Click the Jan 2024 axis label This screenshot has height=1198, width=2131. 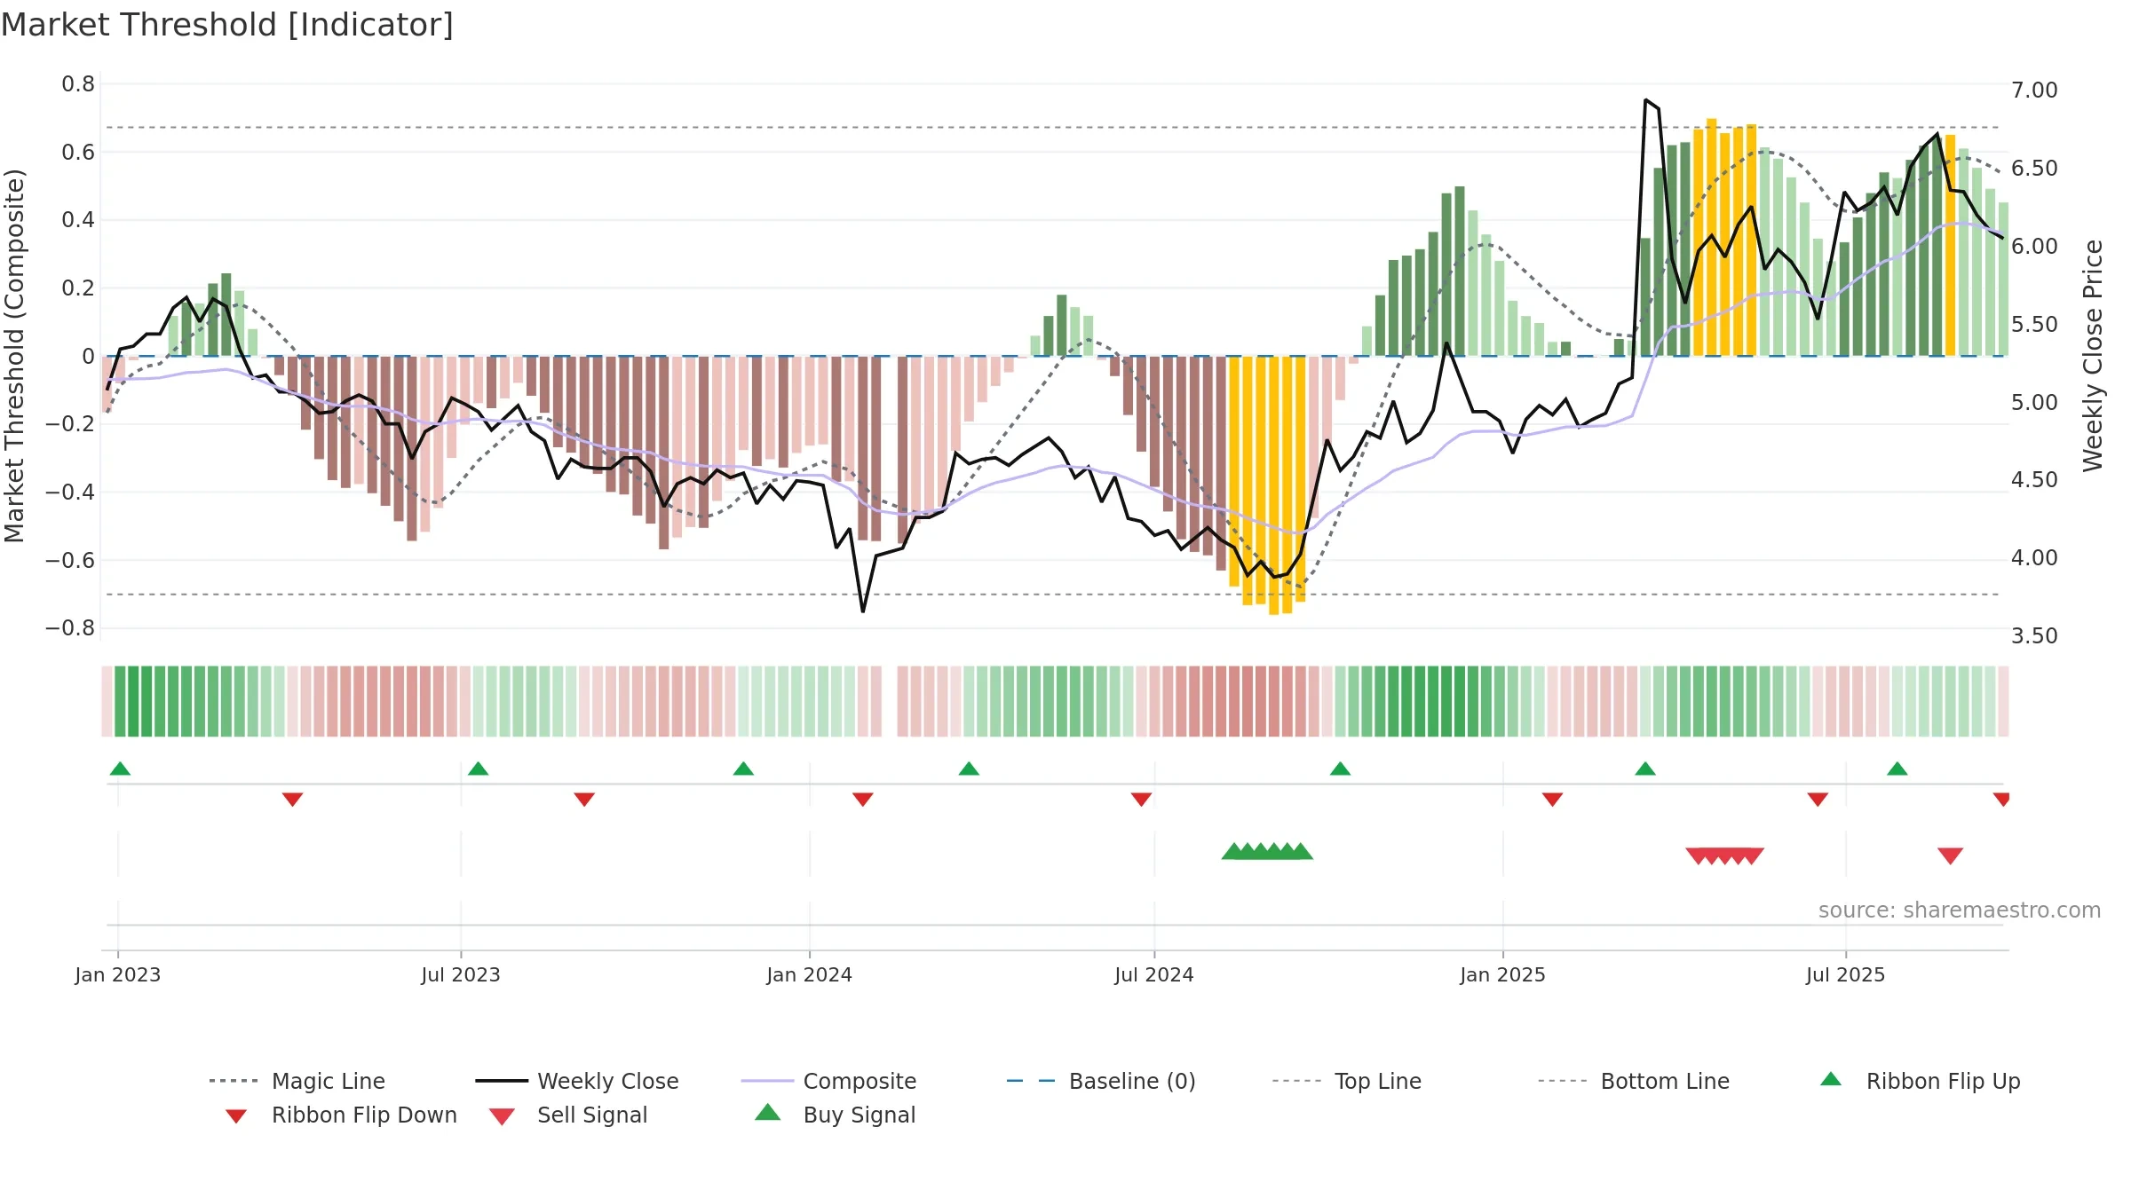pyautogui.click(x=810, y=974)
